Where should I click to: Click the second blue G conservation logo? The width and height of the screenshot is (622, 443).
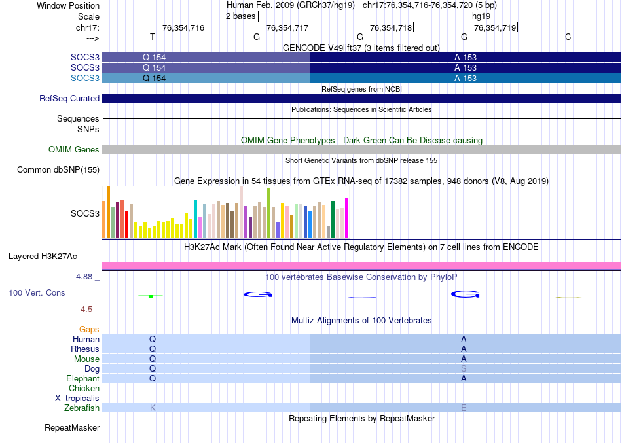pyautogui.click(x=466, y=294)
